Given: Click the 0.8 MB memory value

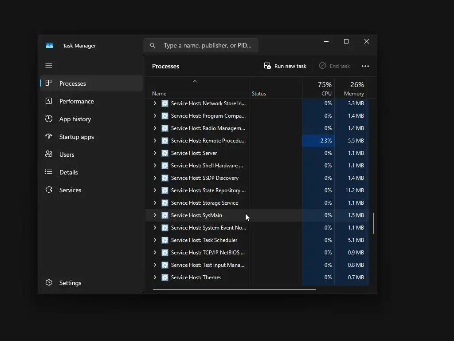Looking at the screenshot, I should (356, 265).
